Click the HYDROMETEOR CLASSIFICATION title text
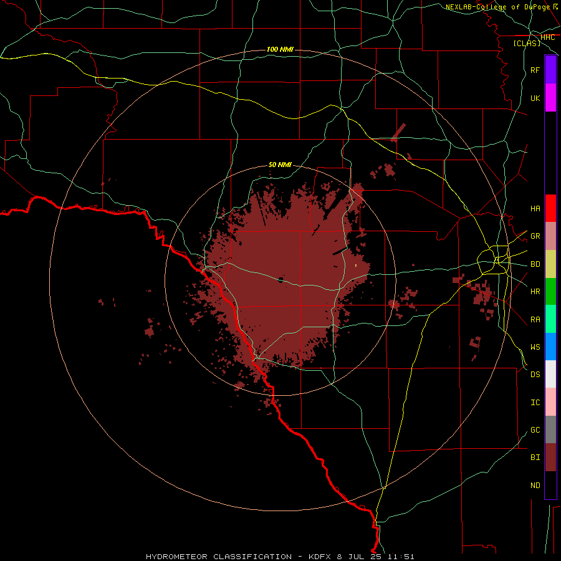This screenshot has height=561, width=561. pyautogui.click(x=219, y=557)
